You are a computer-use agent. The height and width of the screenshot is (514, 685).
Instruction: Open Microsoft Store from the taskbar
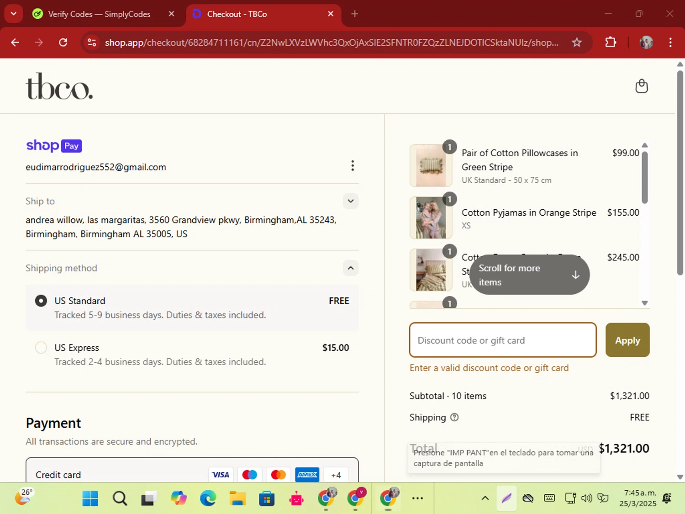267,498
